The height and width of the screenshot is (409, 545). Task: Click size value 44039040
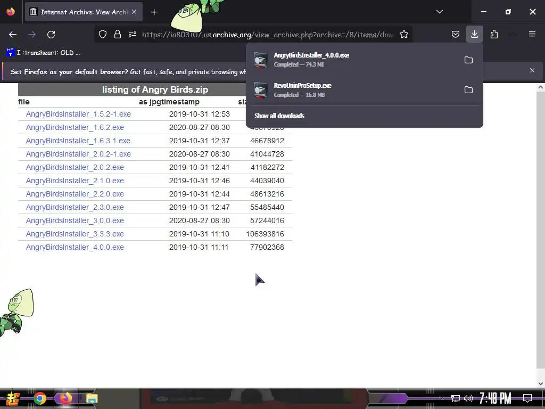coord(267,181)
